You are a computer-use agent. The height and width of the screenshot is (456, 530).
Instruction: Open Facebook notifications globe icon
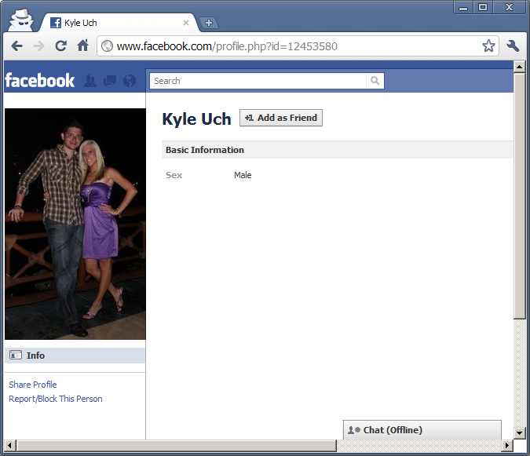pyautogui.click(x=130, y=81)
